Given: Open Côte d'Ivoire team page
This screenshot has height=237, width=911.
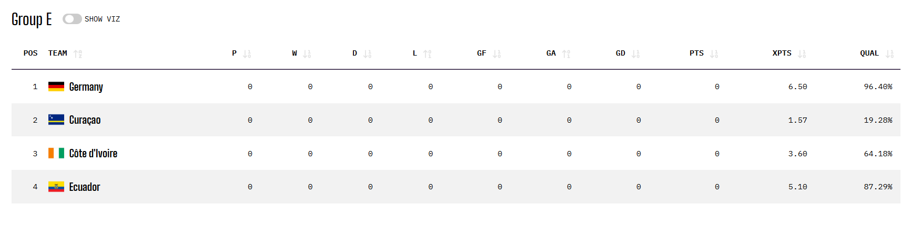Looking at the screenshot, I should 93,154.
